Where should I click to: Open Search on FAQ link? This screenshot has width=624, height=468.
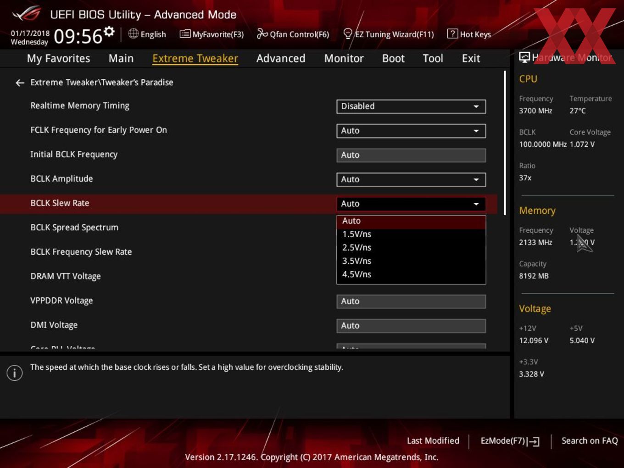tap(590, 440)
